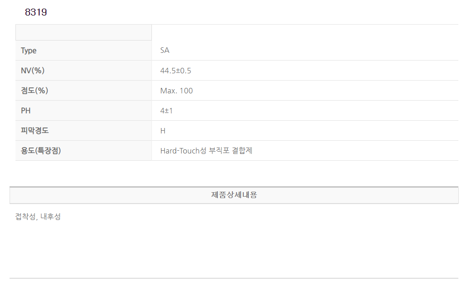
Task: Click the SA type value
Action: (x=165, y=51)
